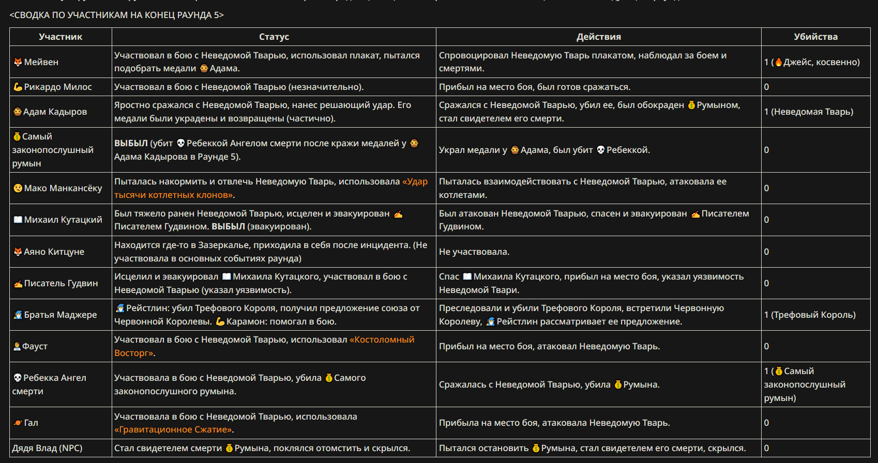
Task: Click the Статус column header
Action: tap(274, 37)
